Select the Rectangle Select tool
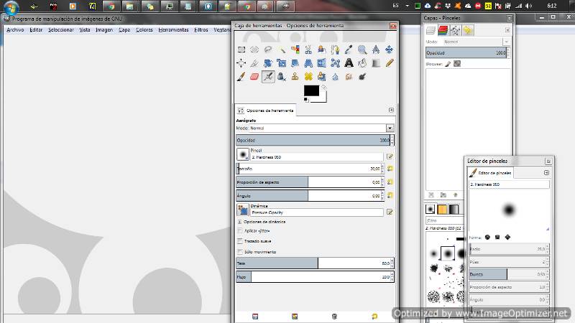575x323 pixels. [x=241, y=50]
